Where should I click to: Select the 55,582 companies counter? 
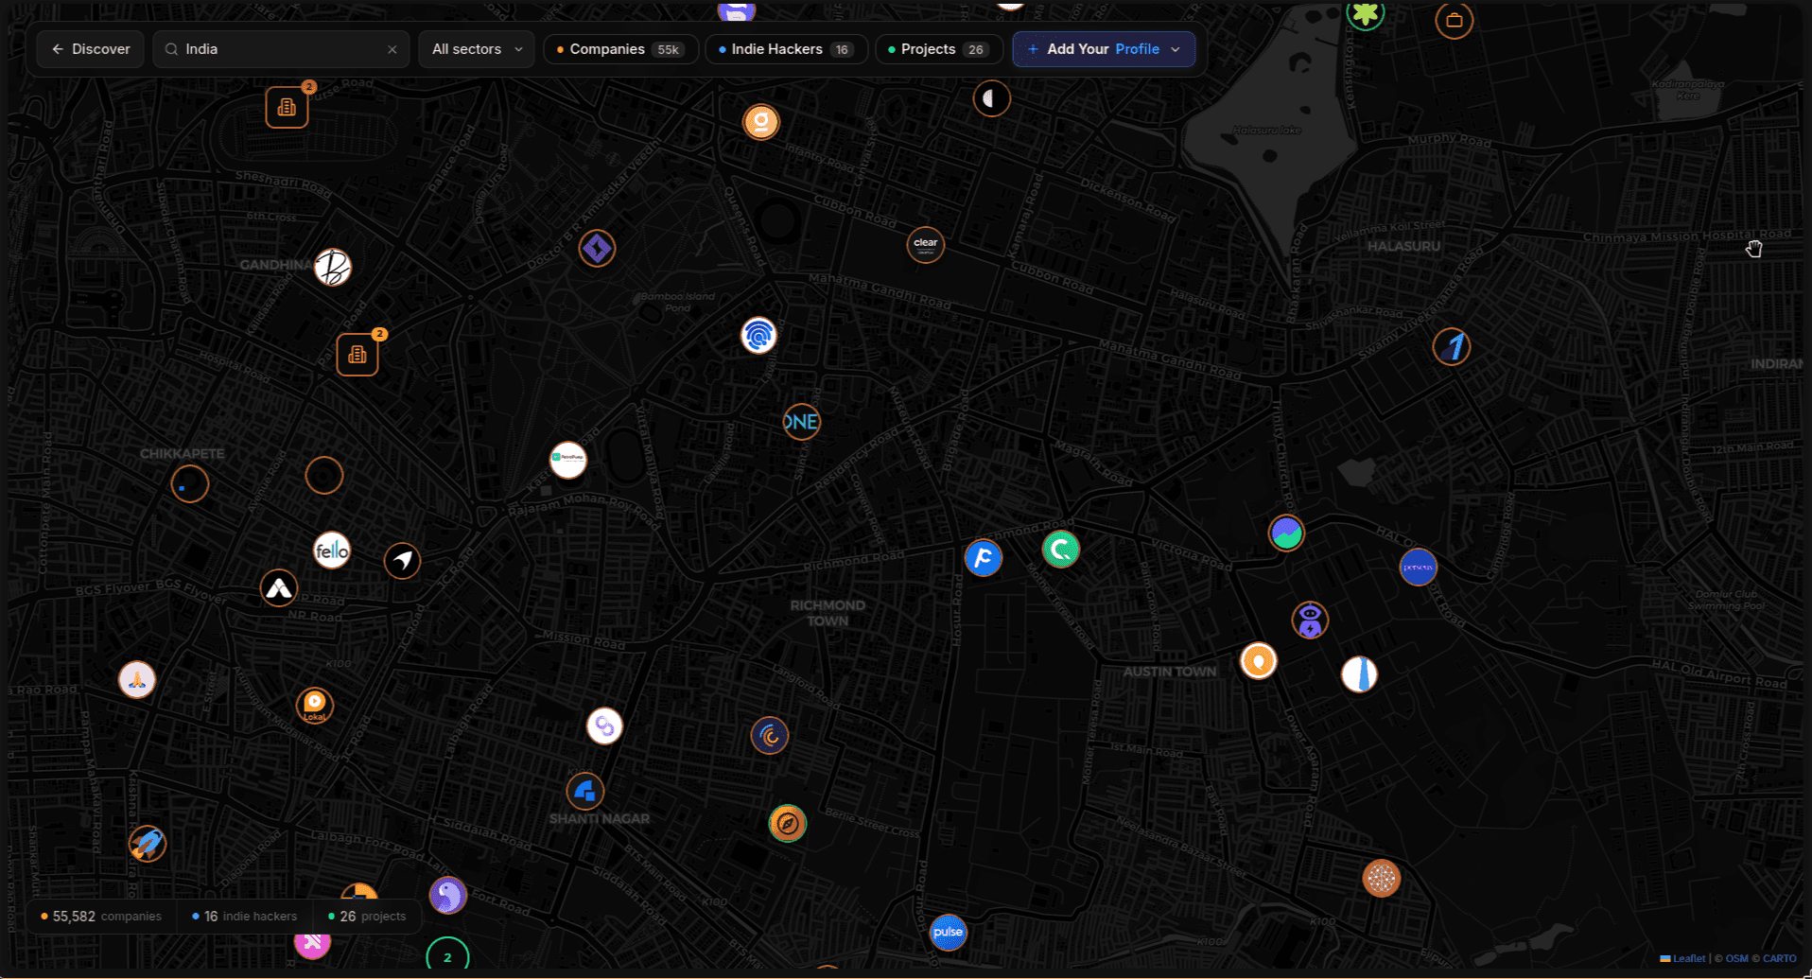[102, 917]
